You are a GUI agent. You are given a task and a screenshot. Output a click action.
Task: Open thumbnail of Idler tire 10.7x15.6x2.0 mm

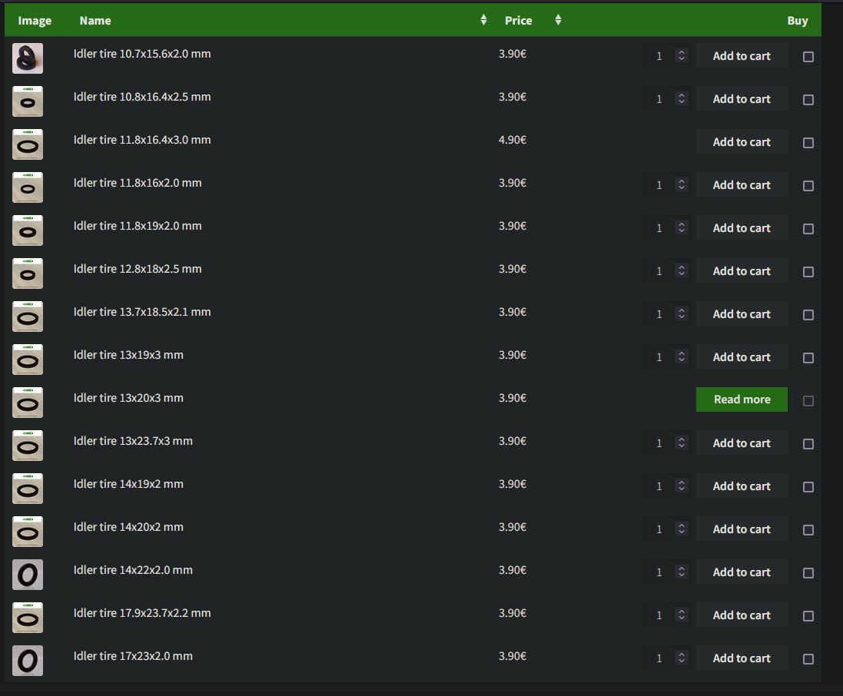pyautogui.click(x=28, y=58)
